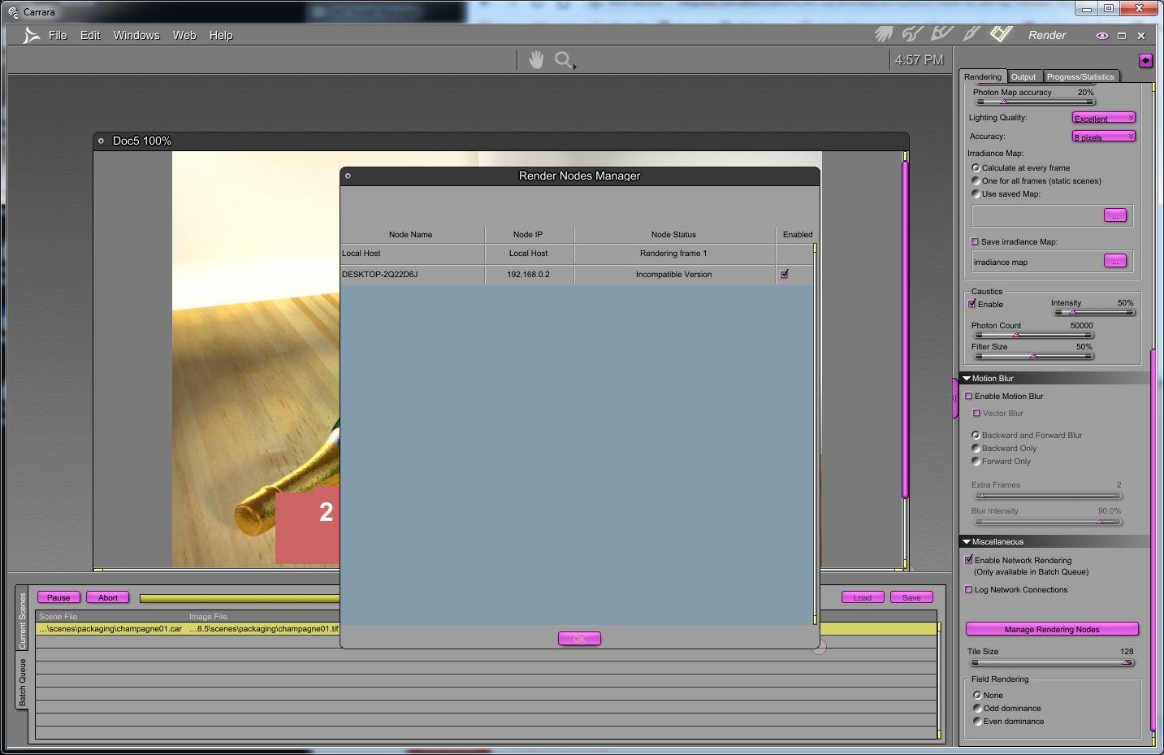
Task: Switch to the Output tab
Action: click(x=1023, y=76)
